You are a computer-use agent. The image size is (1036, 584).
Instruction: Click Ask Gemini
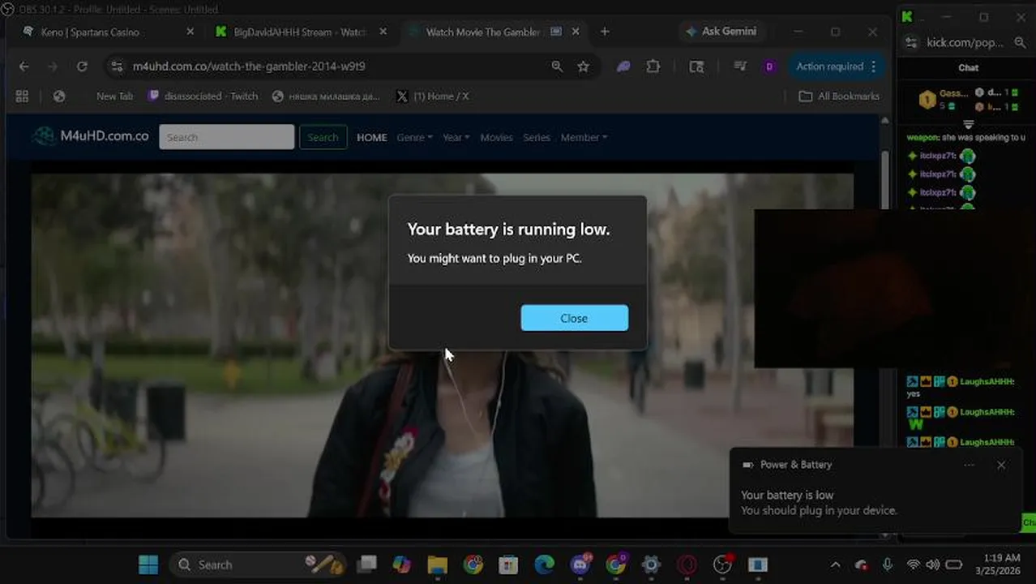tap(721, 32)
